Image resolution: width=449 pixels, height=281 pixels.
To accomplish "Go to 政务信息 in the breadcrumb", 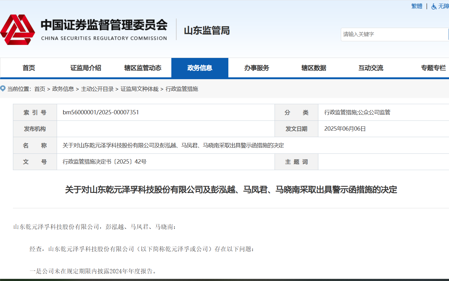I will [63, 89].
